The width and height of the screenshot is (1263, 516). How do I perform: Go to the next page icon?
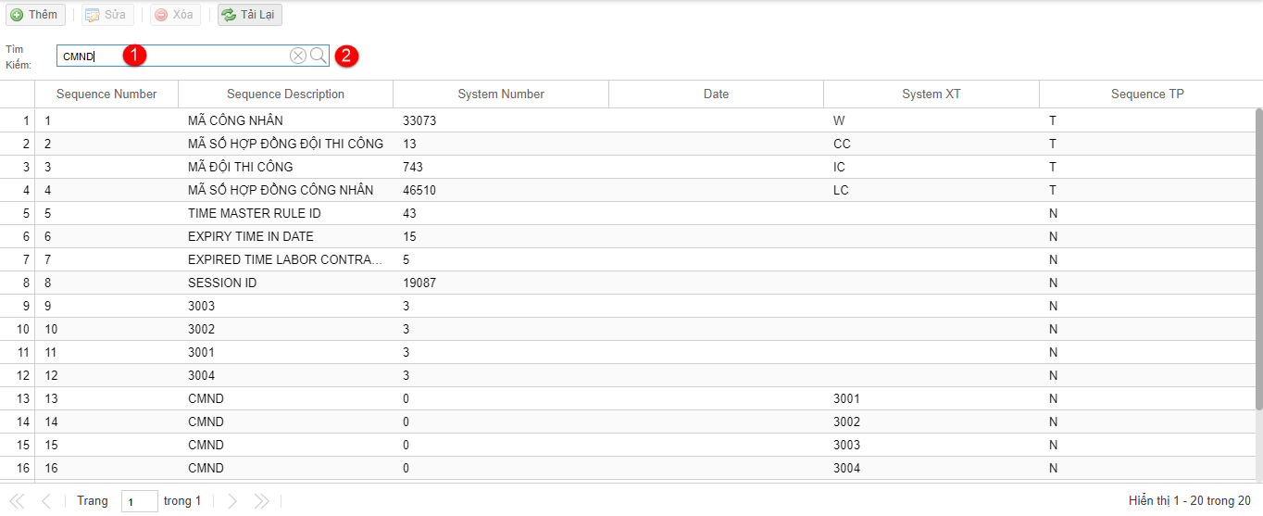click(232, 501)
